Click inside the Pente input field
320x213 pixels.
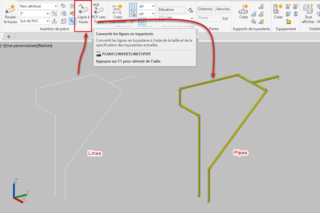click(x=209, y=18)
